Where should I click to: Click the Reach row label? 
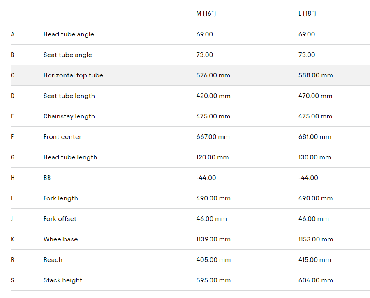point(53,260)
